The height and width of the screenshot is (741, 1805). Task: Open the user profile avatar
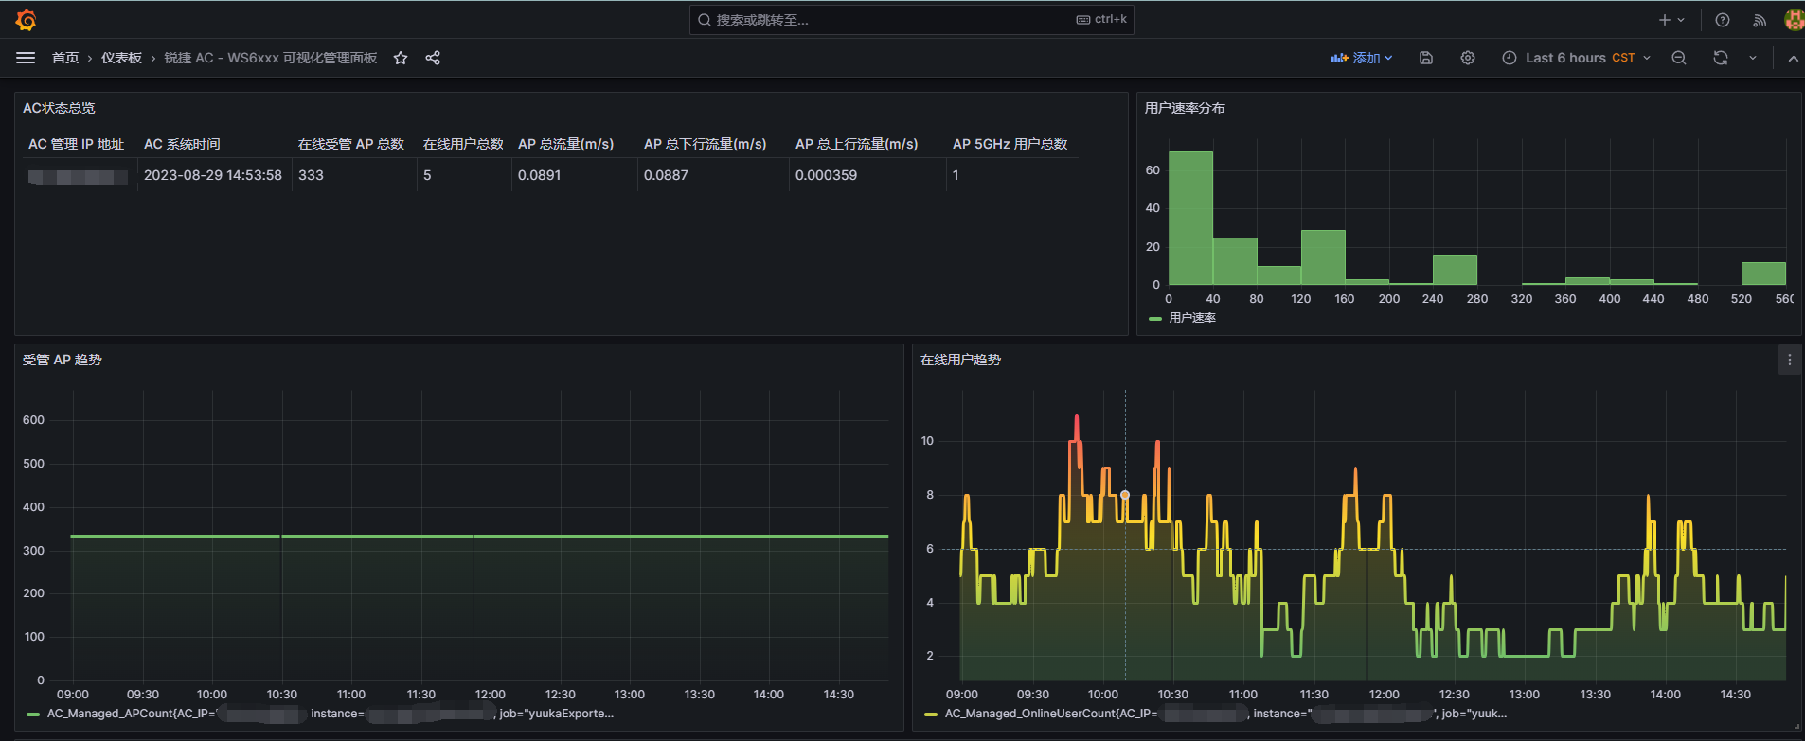pos(1794,20)
